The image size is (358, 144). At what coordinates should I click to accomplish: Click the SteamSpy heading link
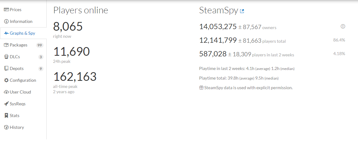pyautogui.click(x=218, y=10)
